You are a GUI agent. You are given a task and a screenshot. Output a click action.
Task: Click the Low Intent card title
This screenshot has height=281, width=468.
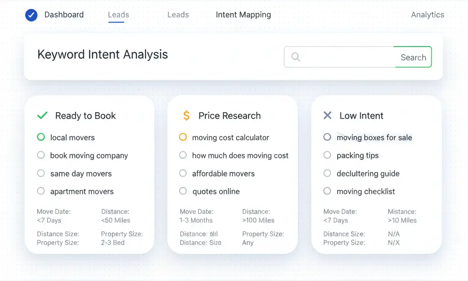[x=361, y=115]
